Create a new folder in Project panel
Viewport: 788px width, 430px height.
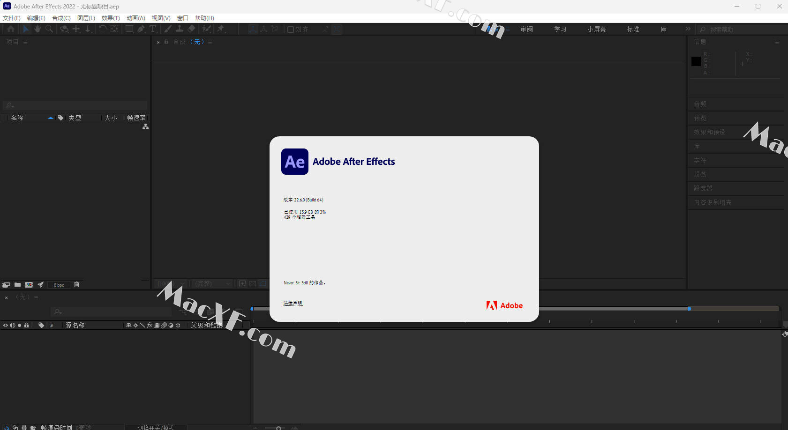click(x=17, y=285)
